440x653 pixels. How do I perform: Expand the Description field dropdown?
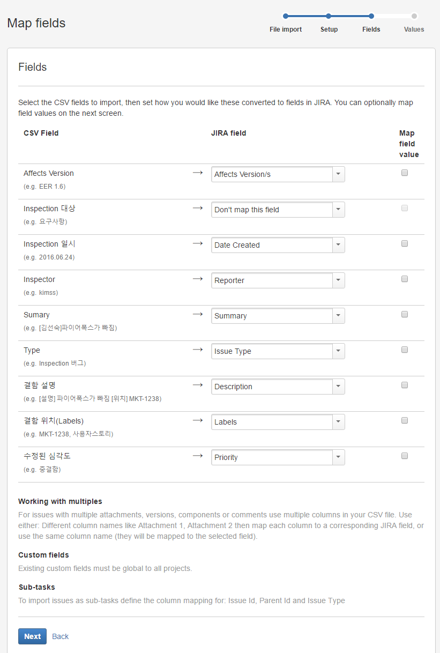[338, 387]
